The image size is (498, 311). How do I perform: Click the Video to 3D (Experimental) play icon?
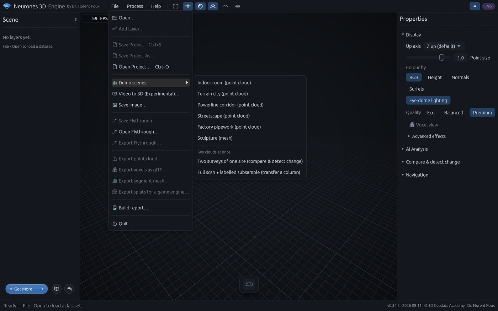pos(115,94)
